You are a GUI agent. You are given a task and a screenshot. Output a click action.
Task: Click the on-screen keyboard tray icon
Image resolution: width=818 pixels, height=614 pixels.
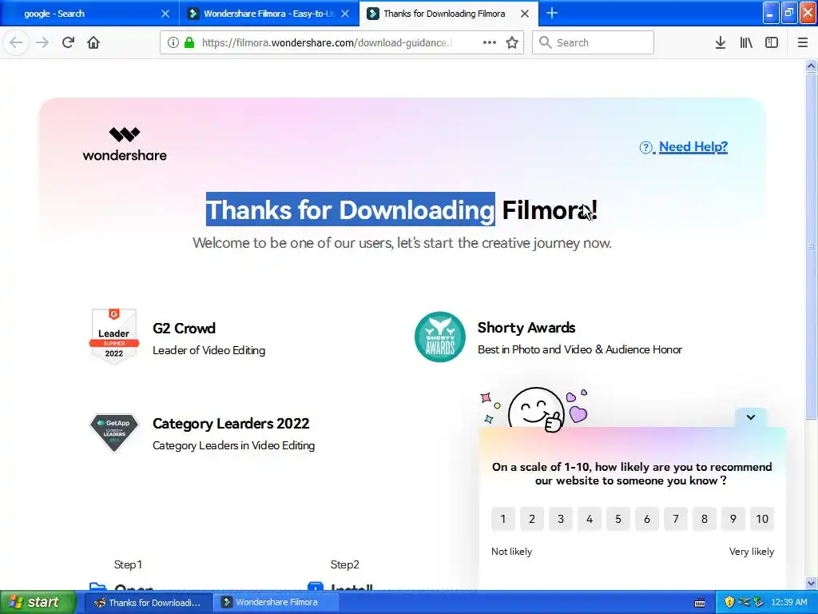(700, 603)
